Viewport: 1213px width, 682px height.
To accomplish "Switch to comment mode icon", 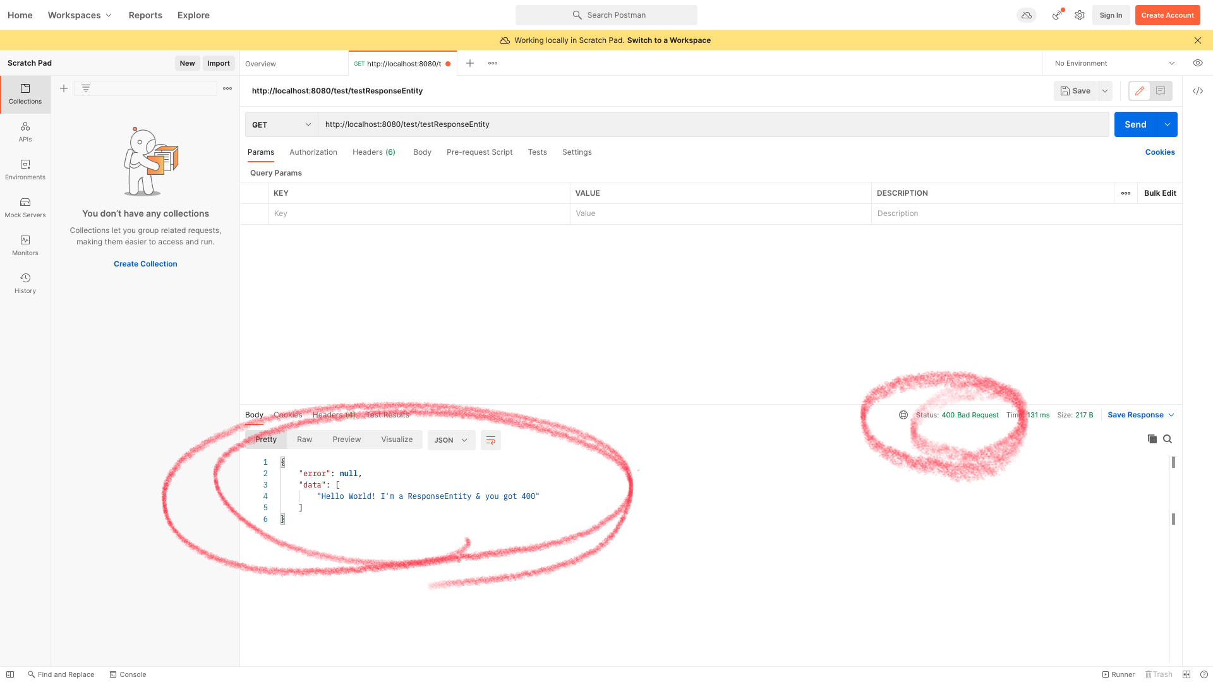I will pyautogui.click(x=1161, y=91).
